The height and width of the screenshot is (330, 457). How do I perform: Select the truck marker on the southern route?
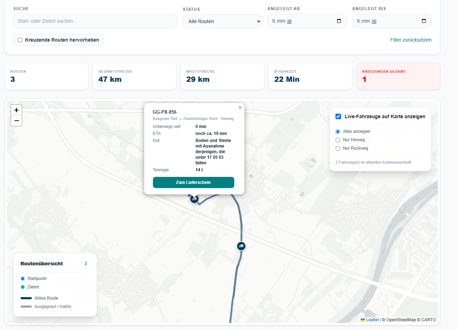click(241, 246)
